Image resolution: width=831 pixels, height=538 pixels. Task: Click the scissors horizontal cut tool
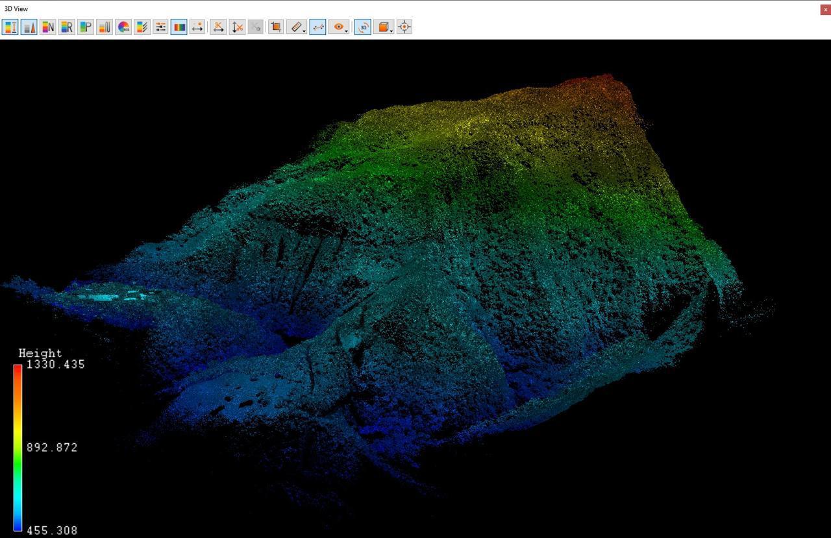[x=219, y=27]
